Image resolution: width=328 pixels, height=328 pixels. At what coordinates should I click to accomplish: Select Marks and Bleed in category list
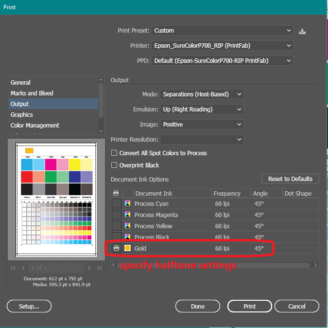point(32,93)
